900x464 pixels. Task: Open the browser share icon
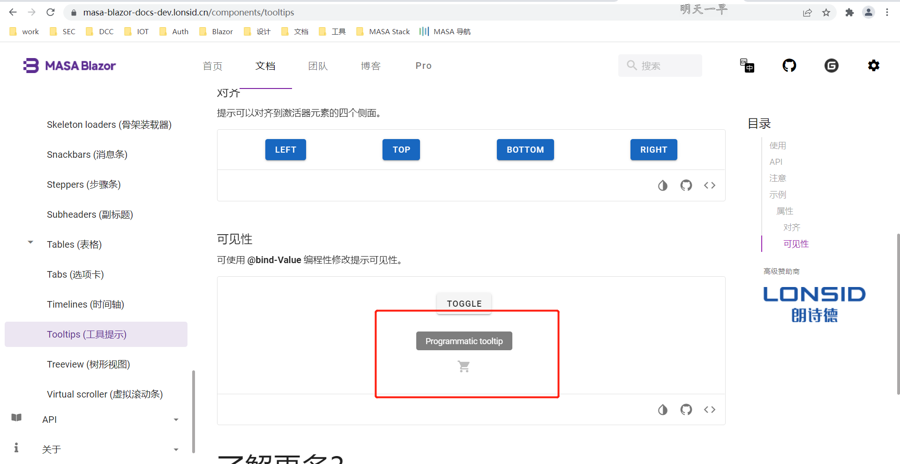pos(807,13)
